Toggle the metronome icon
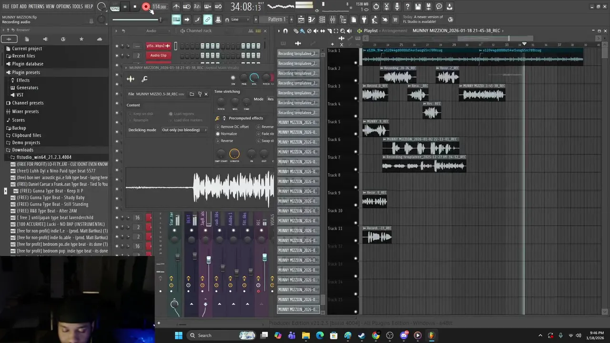Screen dimensions: 610x343 tap(176, 7)
